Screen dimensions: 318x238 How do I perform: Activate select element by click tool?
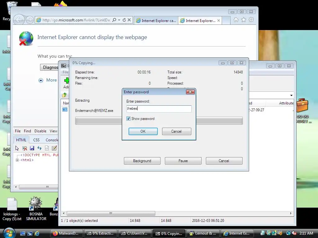tap(17, 148)
